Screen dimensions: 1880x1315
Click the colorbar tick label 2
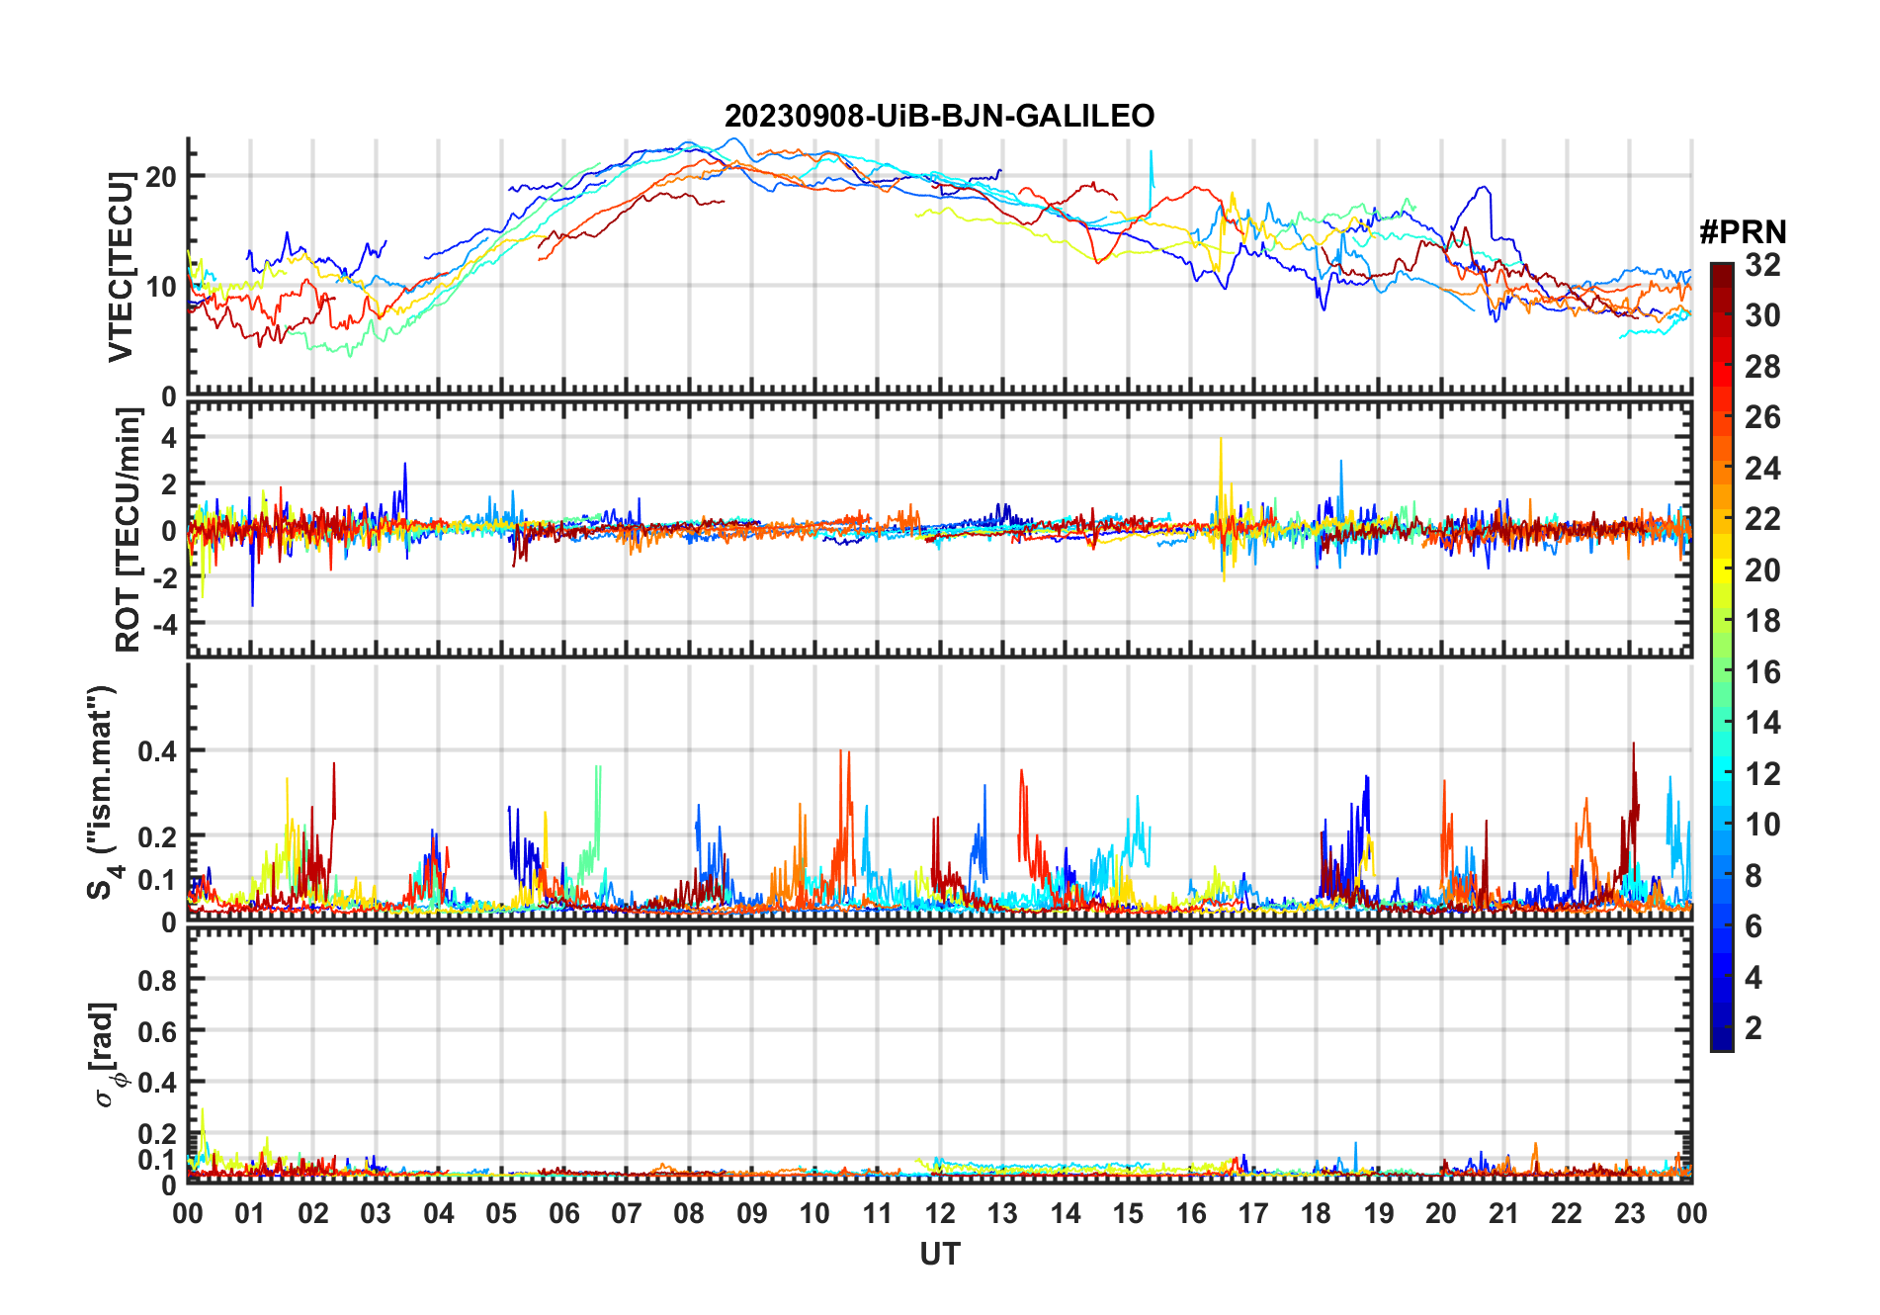tap(1753, 1028)
